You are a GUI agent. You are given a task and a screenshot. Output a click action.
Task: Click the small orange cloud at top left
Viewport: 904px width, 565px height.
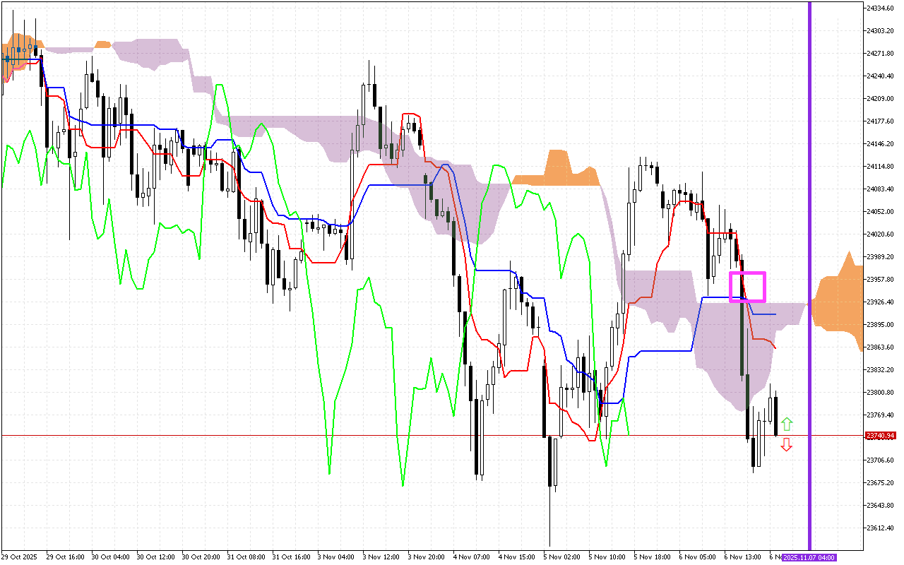(x=103, y=44)
